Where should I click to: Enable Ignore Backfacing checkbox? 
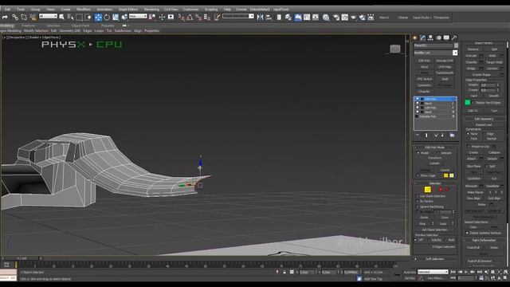(418, 206)
